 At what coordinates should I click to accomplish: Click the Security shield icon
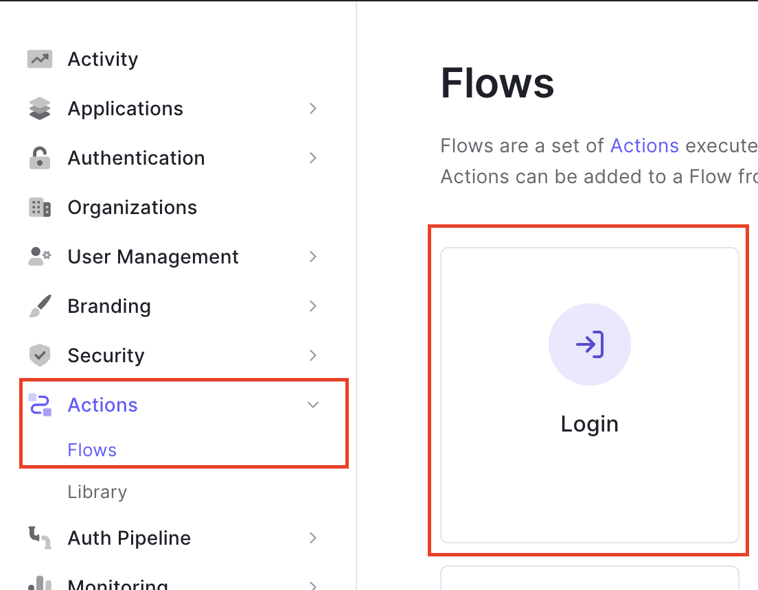(x=39, y=355)
